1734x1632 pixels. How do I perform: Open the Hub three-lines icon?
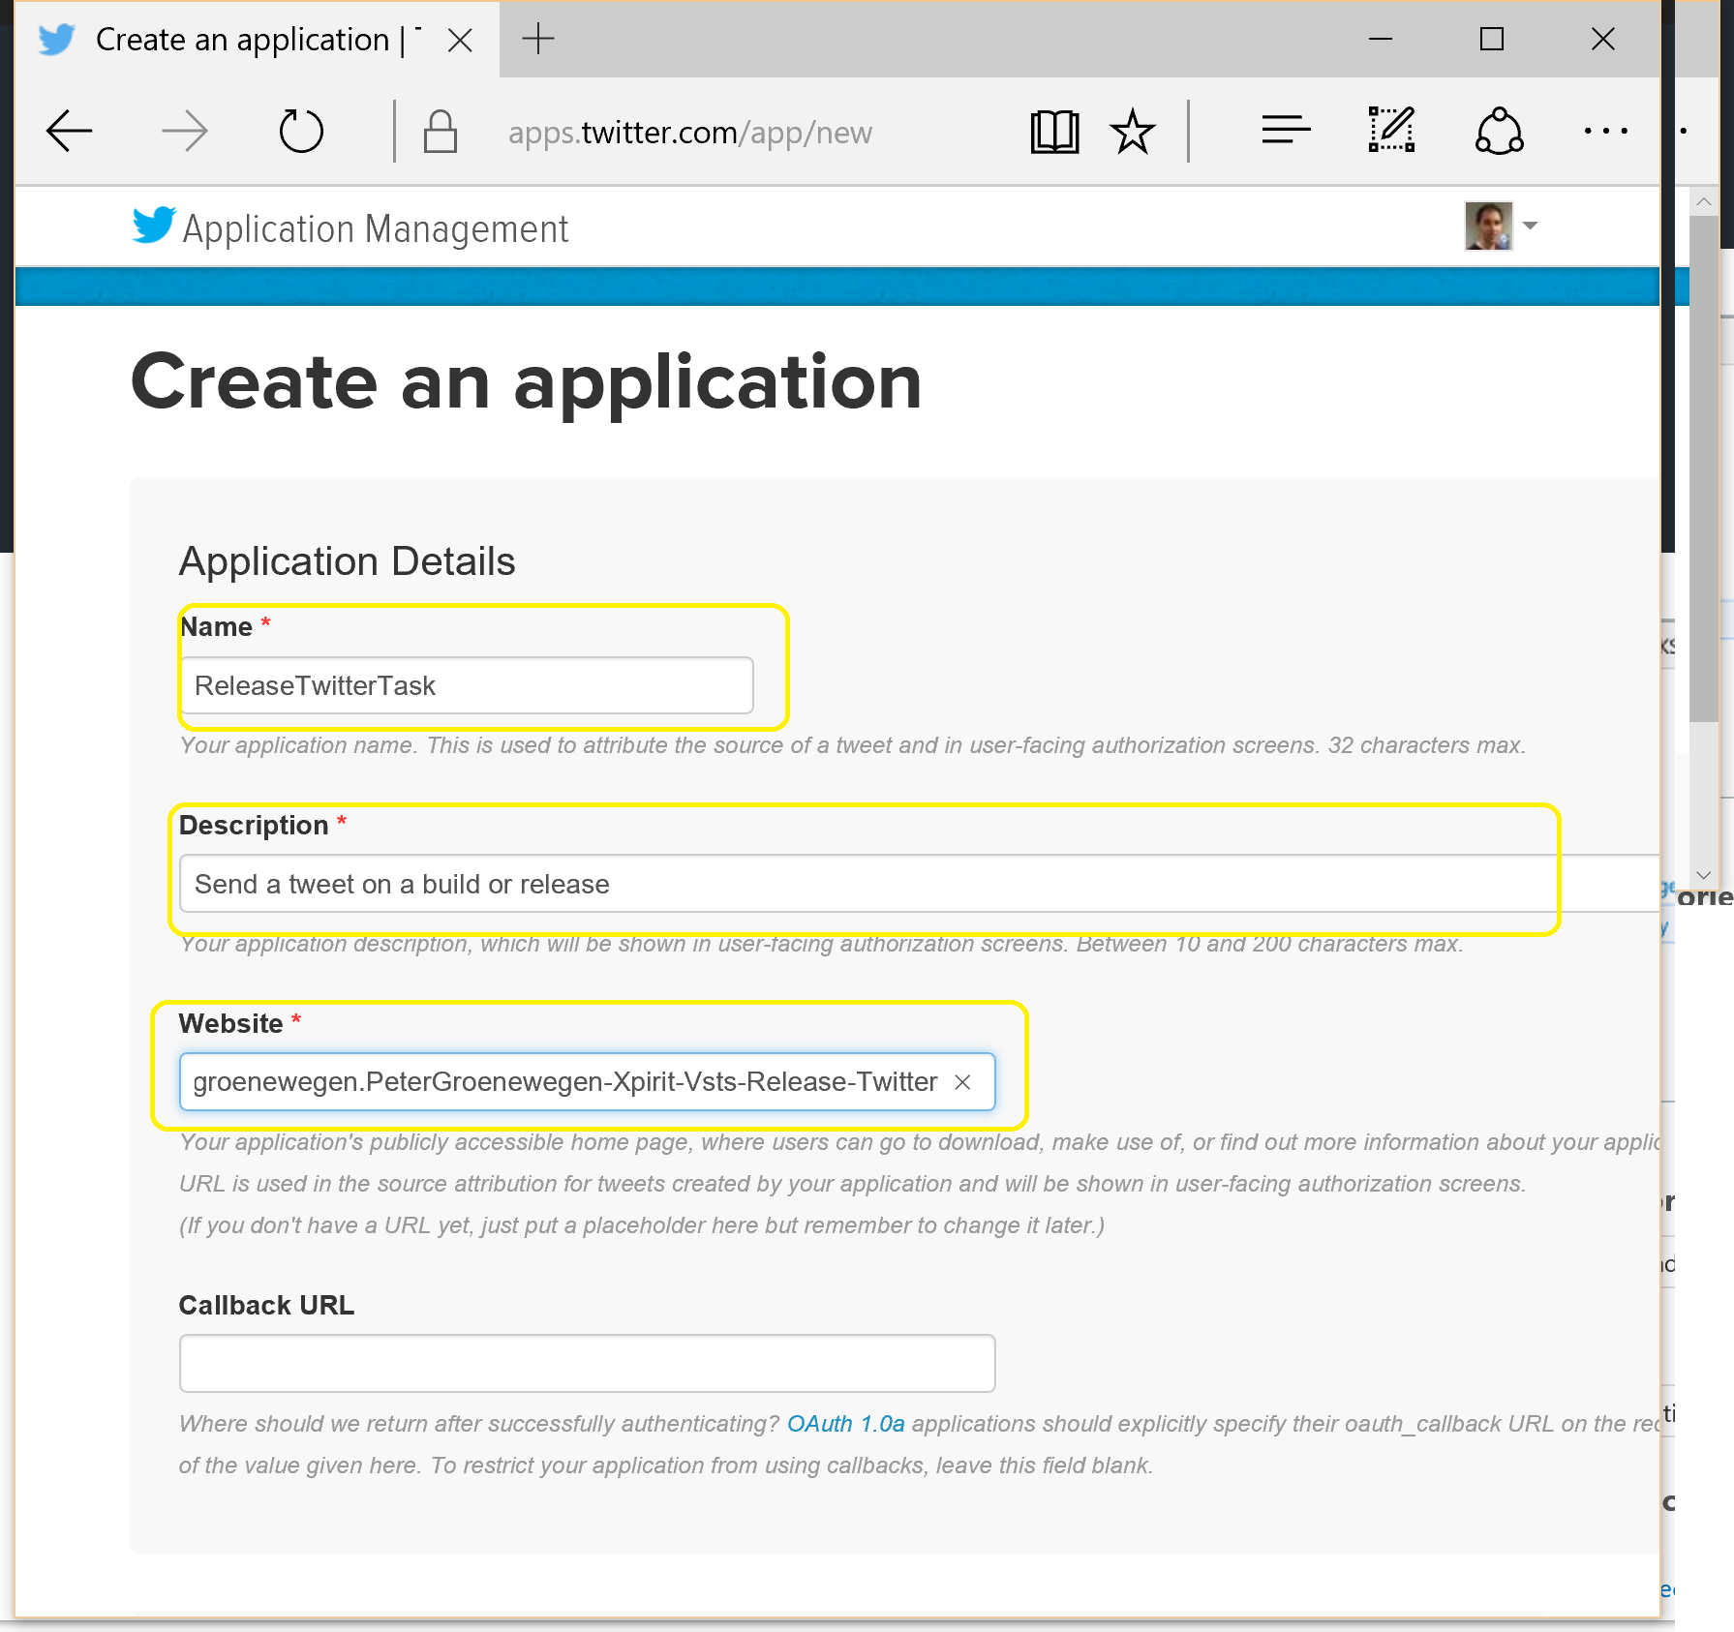click(1286, 130)
